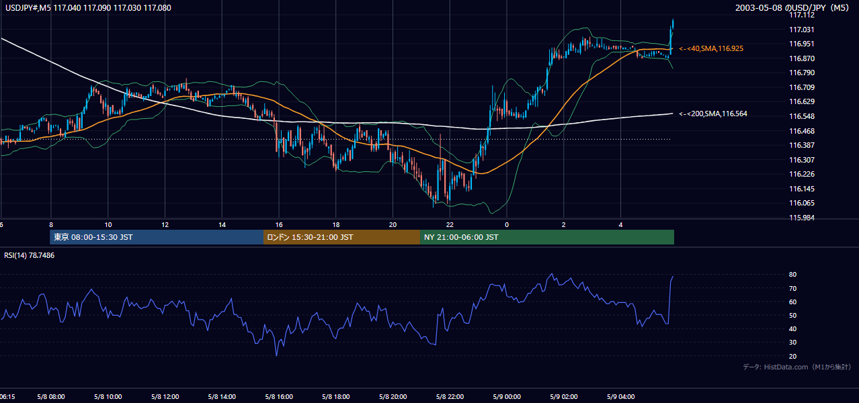Click hour tick 16 under price chart

pos(279,225)
